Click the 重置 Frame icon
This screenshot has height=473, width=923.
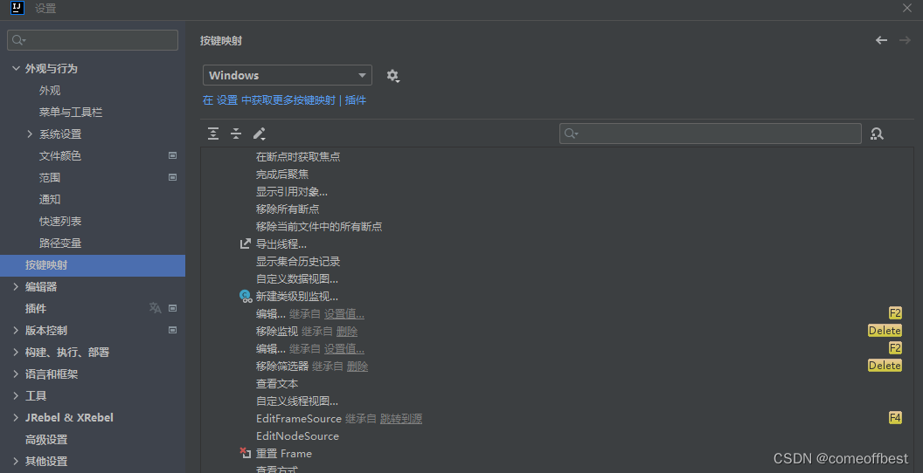pos(246,453)
